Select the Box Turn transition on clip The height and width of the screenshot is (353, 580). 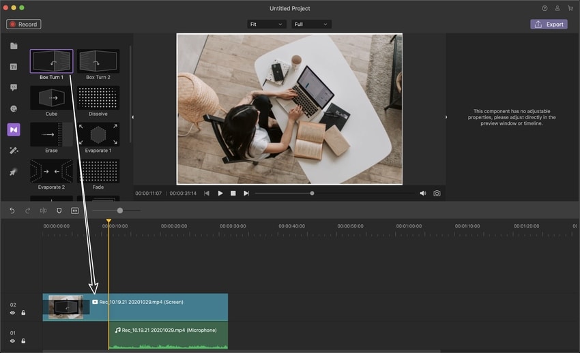tap(66, 307)
